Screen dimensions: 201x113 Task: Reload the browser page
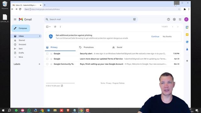click(x=20, y=9)
